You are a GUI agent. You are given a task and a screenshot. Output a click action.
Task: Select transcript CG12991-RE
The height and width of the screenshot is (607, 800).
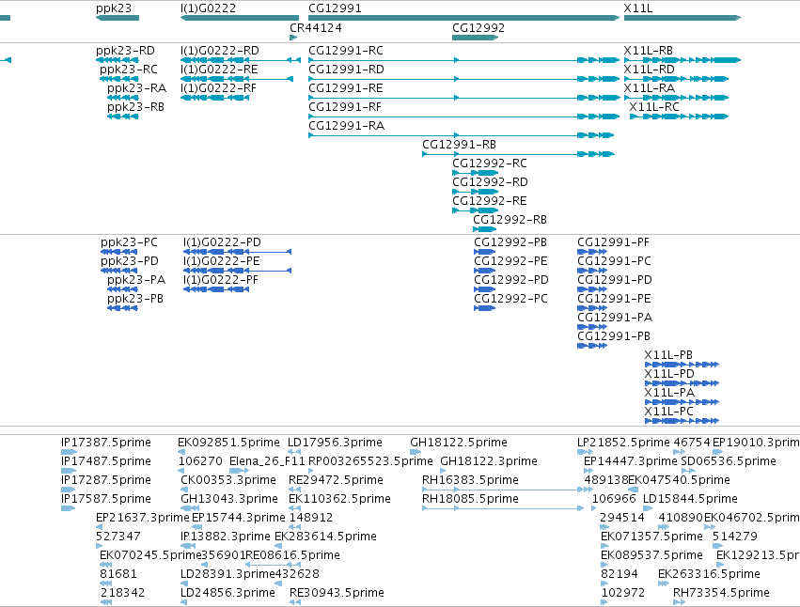463,98
